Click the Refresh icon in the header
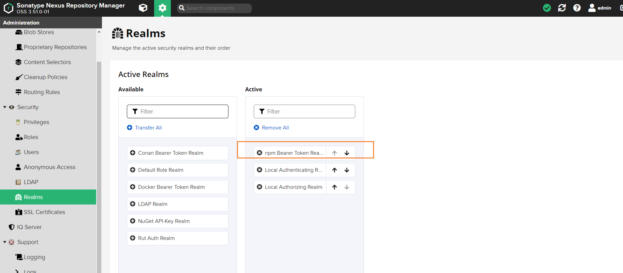This screenshot has width=623, height=273. 562,8
